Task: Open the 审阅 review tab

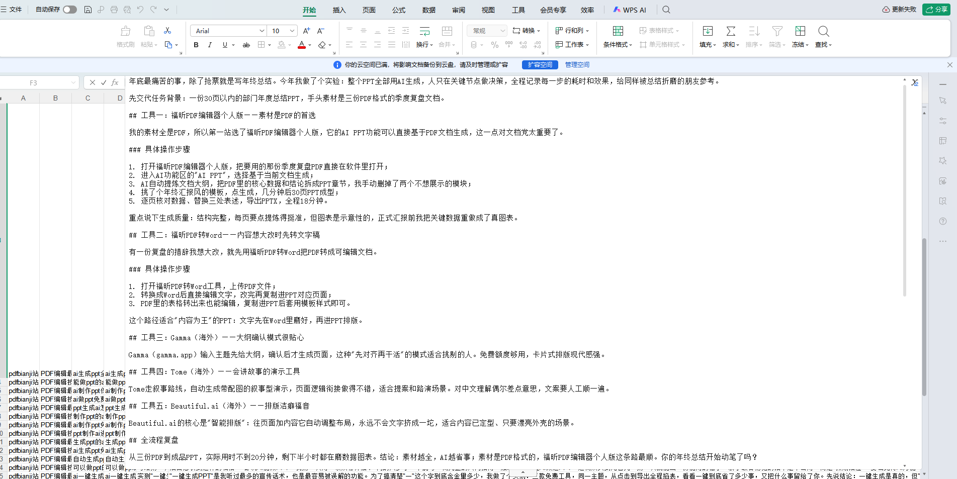Action: click(x=459, y=10)
